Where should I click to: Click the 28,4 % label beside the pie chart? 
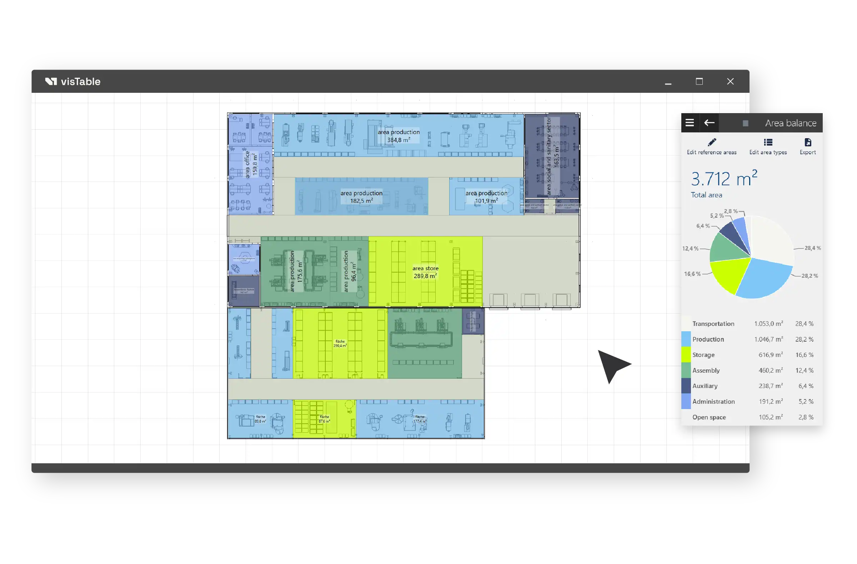point(812,248)
